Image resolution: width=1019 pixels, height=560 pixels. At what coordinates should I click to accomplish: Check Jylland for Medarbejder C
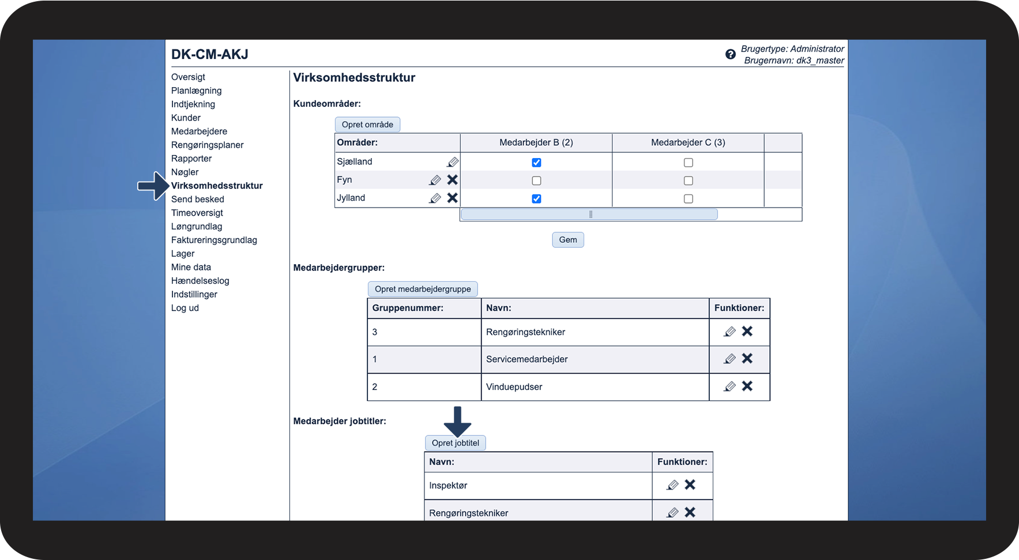coord(689,199)
